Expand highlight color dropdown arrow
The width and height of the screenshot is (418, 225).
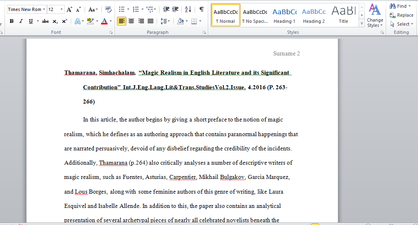tap(97, 21)
